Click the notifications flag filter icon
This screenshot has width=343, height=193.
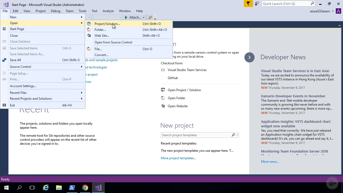click(x=248, y=3)
